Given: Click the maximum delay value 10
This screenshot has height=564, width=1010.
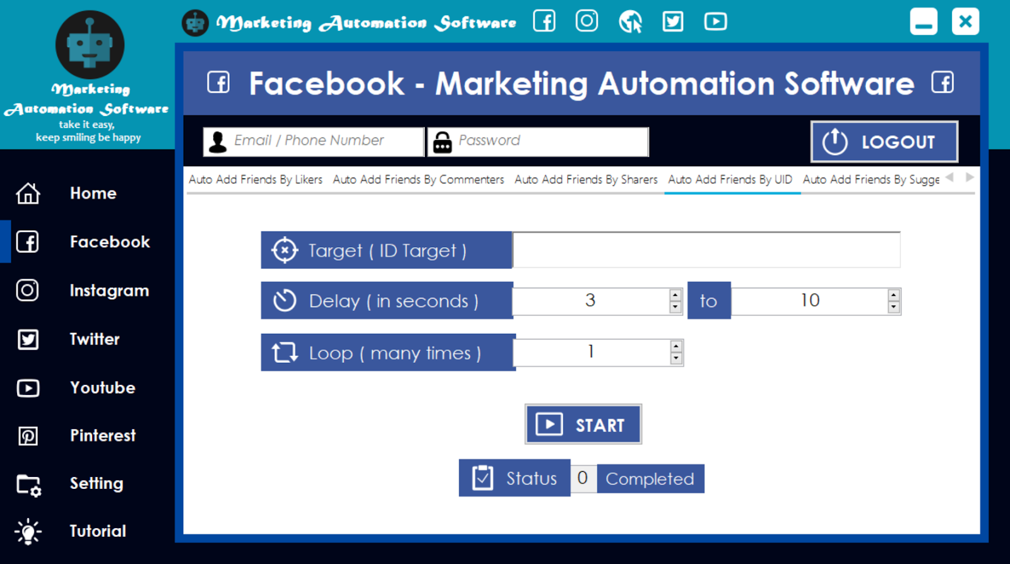Looking at the screenshot, I should point(810,301).
